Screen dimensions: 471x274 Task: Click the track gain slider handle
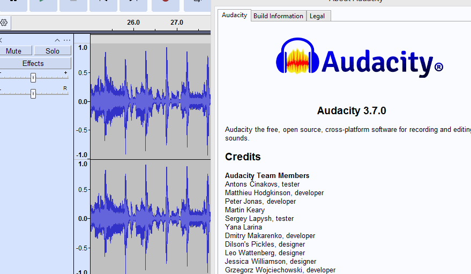pos(33,78)
